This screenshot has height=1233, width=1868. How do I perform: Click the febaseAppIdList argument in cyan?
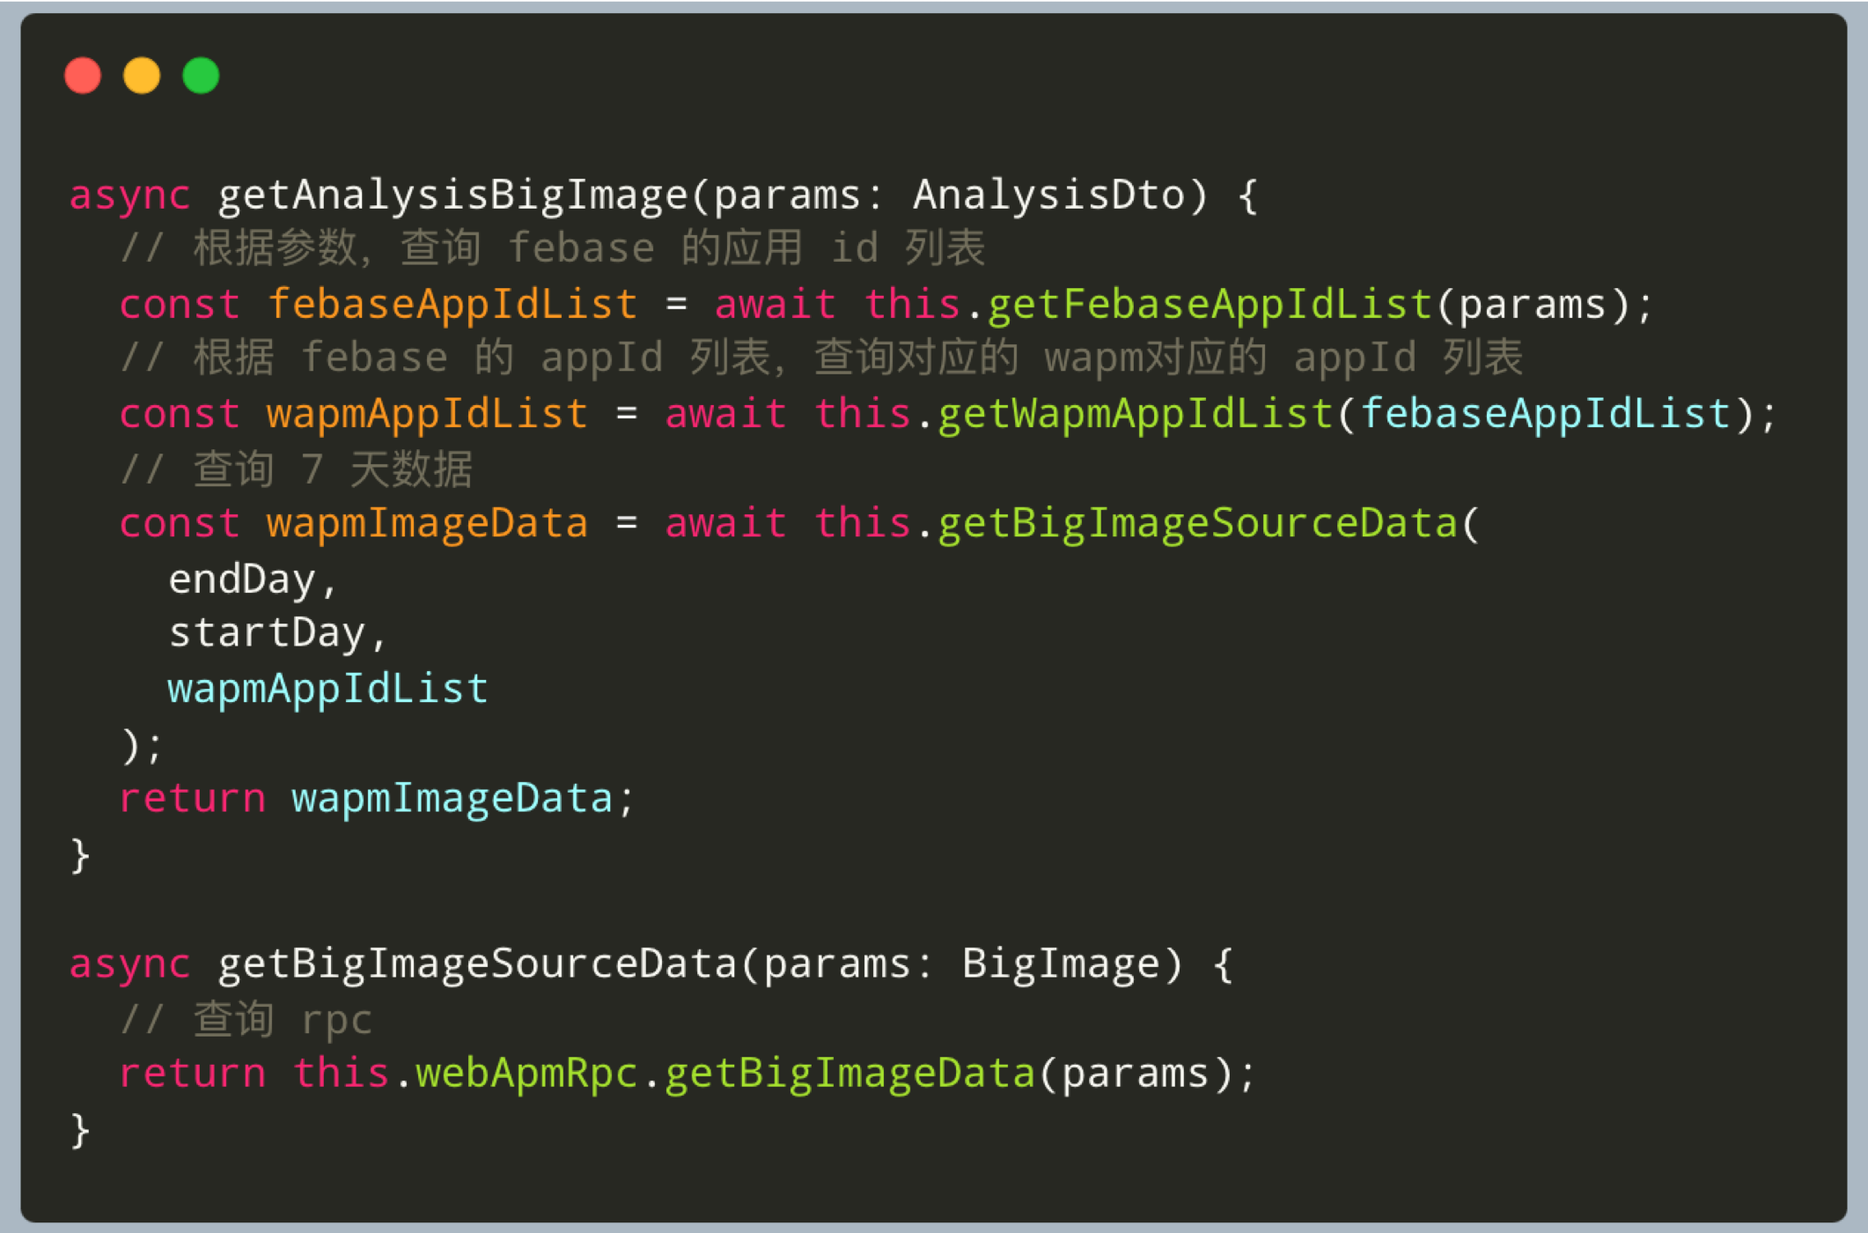[1546, 414]
